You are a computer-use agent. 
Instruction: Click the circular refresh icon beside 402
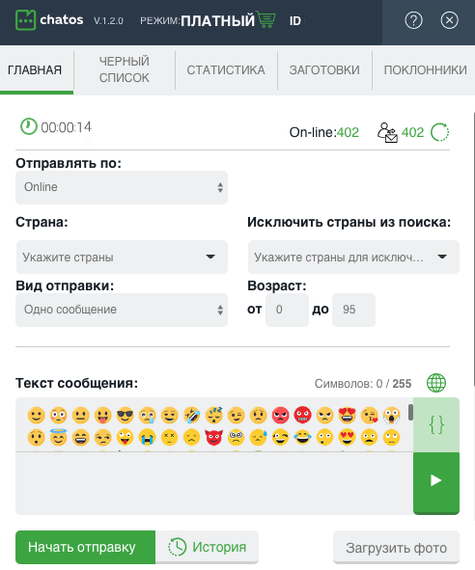point(439,132)
